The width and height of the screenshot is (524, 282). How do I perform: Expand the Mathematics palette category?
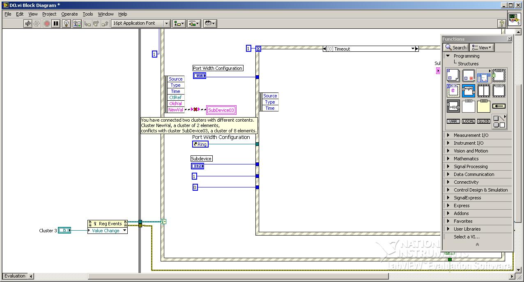click(x=466, y=159)
